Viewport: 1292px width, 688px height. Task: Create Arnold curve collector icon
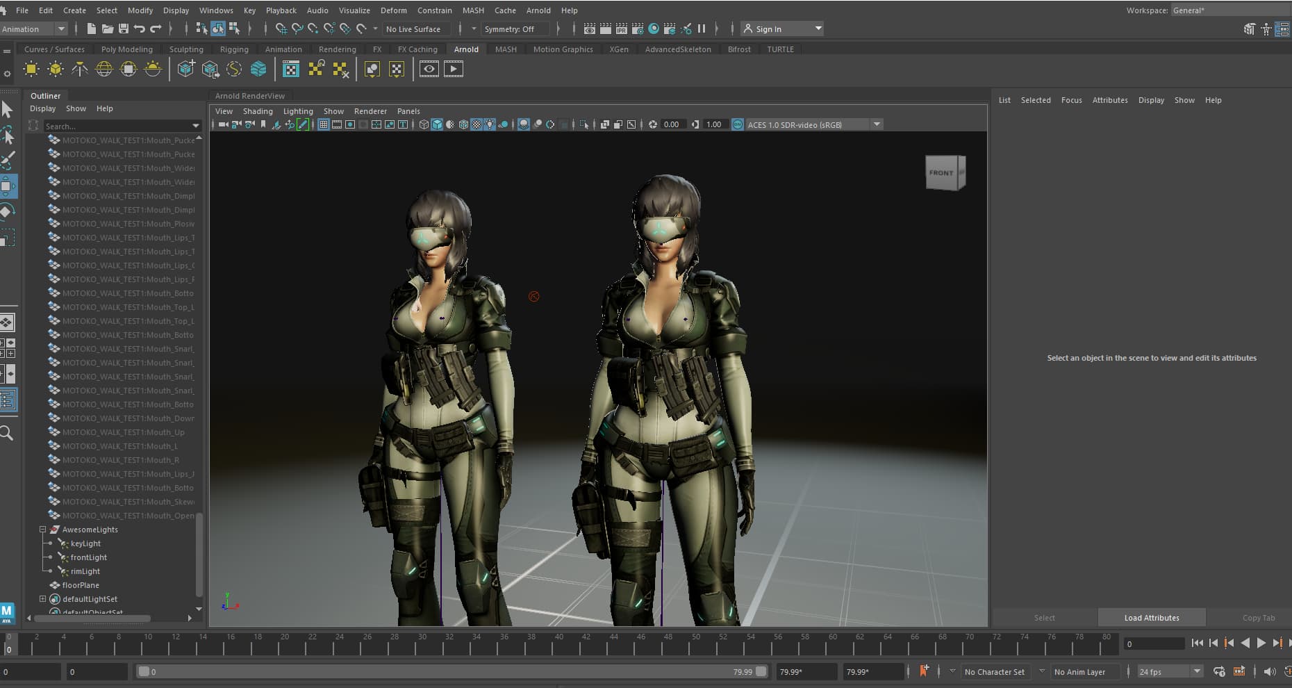(x=235, y=69)
